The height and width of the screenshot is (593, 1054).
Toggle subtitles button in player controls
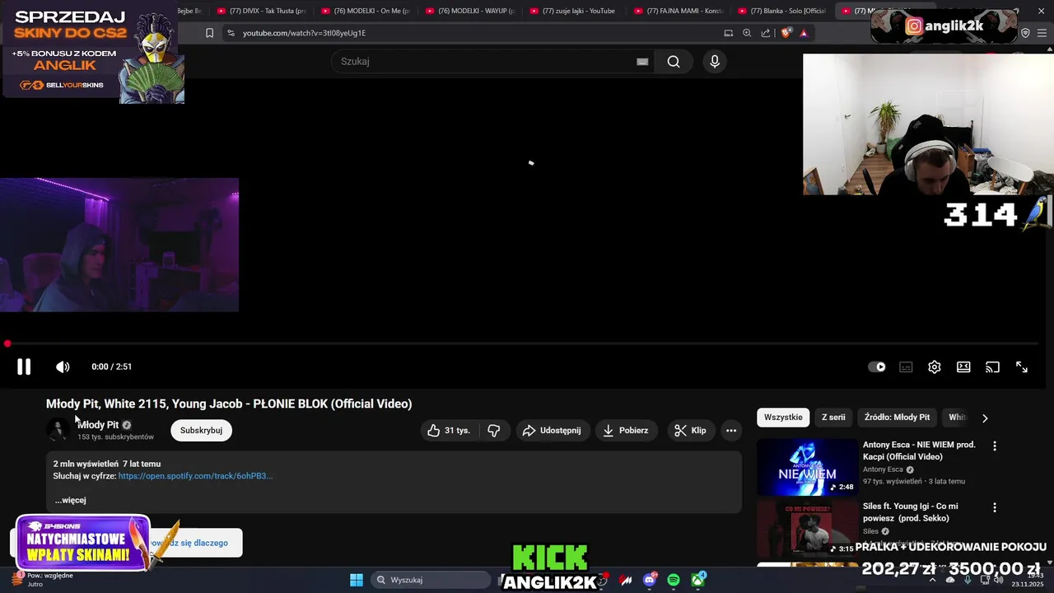(906, 367)
